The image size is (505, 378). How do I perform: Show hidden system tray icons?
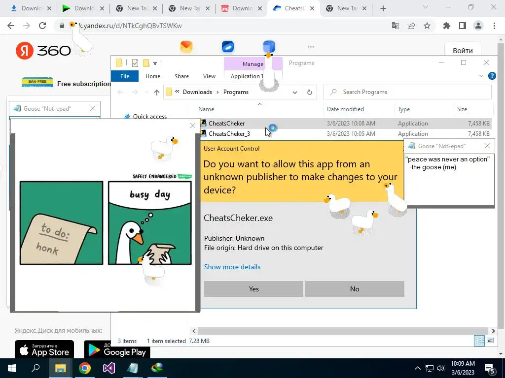(417, 368)
